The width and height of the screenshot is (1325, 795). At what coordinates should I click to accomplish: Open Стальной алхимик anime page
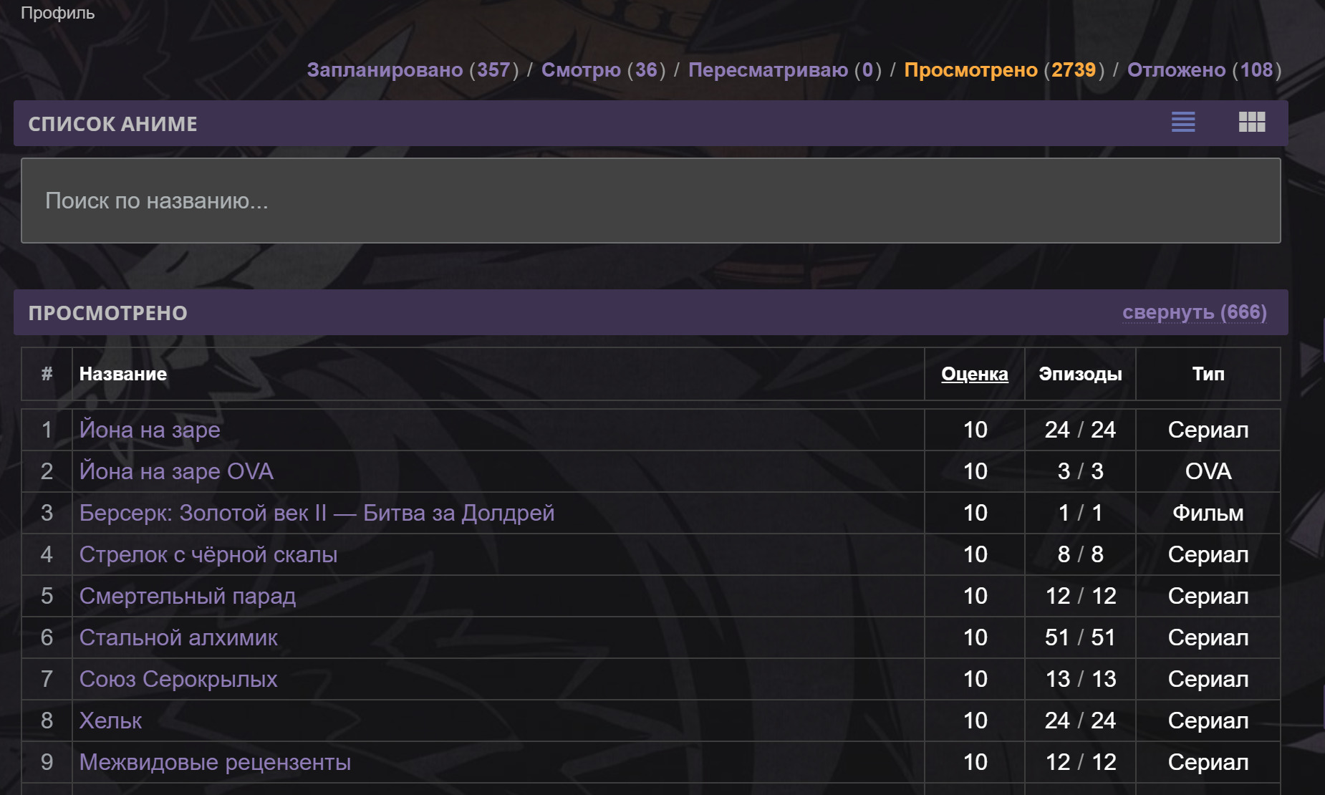[178, 637]
